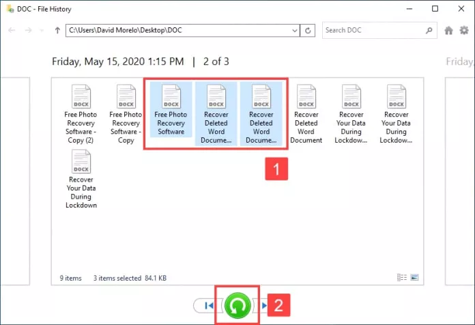Viewport: 475px width, 325px height.
Task: Select last top-row Recover Your Data During Lockdow... file
Action: [397, 114]
